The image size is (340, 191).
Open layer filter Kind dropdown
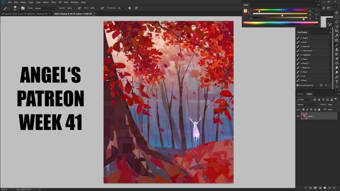tap(304, 100)
